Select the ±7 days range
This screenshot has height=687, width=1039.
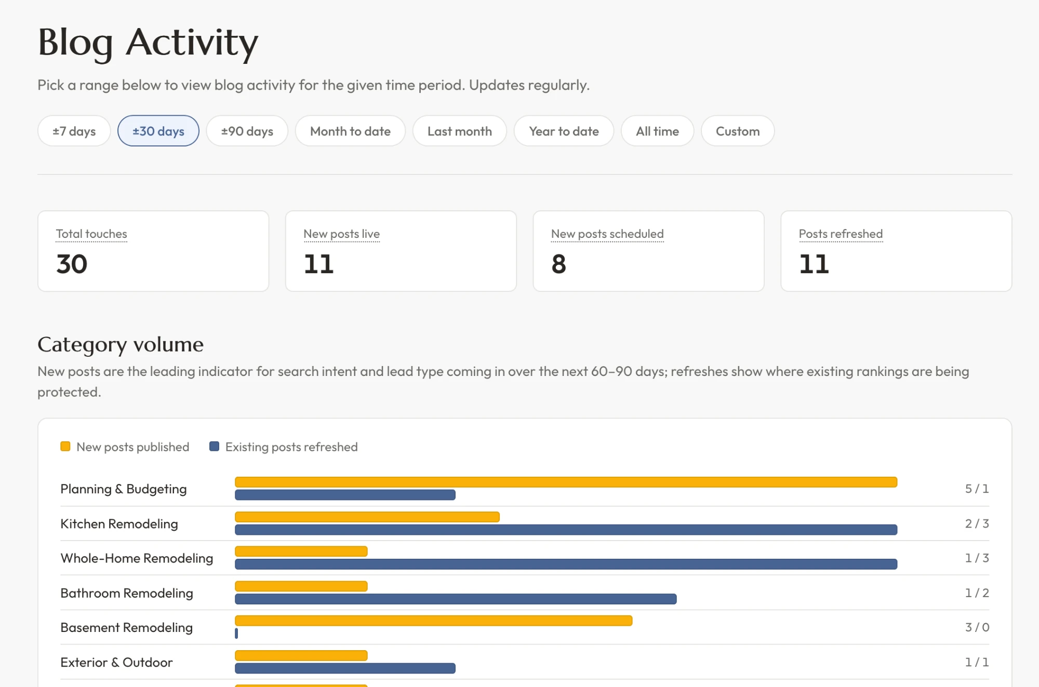(74, 131)
